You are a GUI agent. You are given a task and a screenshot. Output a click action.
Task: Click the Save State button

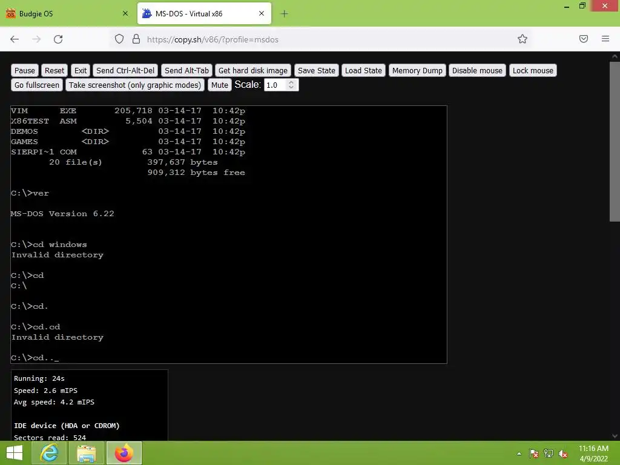coord(316,70)
